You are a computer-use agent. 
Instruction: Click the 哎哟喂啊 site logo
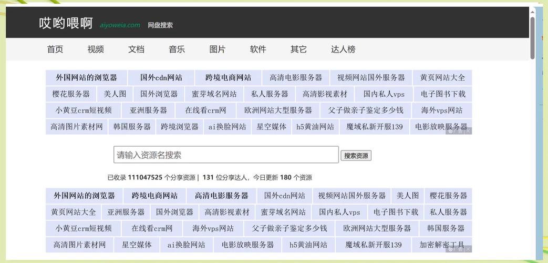pos(66,24)
